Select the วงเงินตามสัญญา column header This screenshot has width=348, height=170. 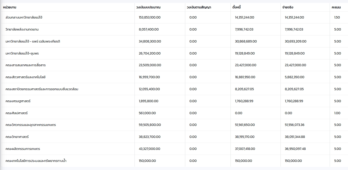pyautogui.click(x=199, y=7)
